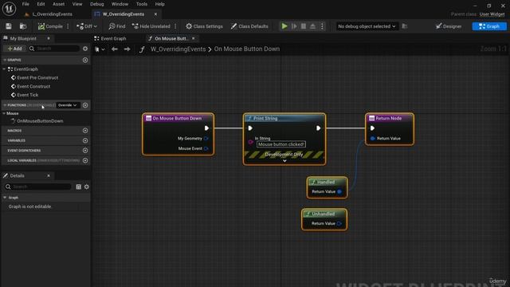Open the Tools menu
510x287 pixels.
[142, 4]
